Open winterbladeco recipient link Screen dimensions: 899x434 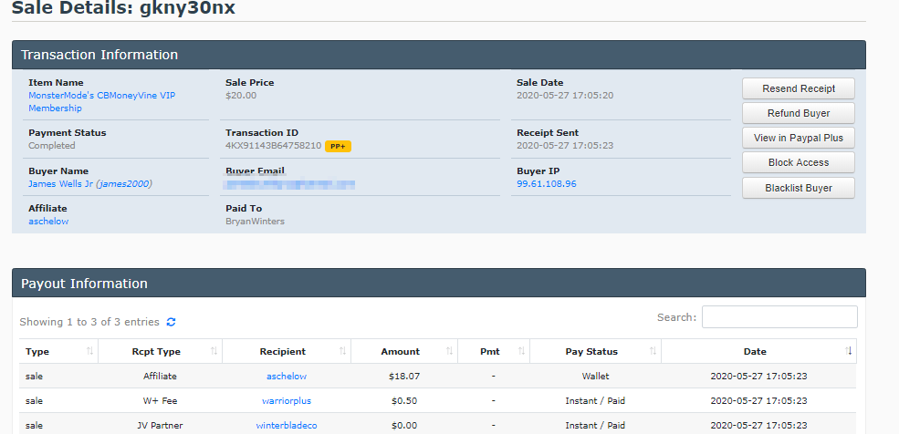click(x=287, y=426)
